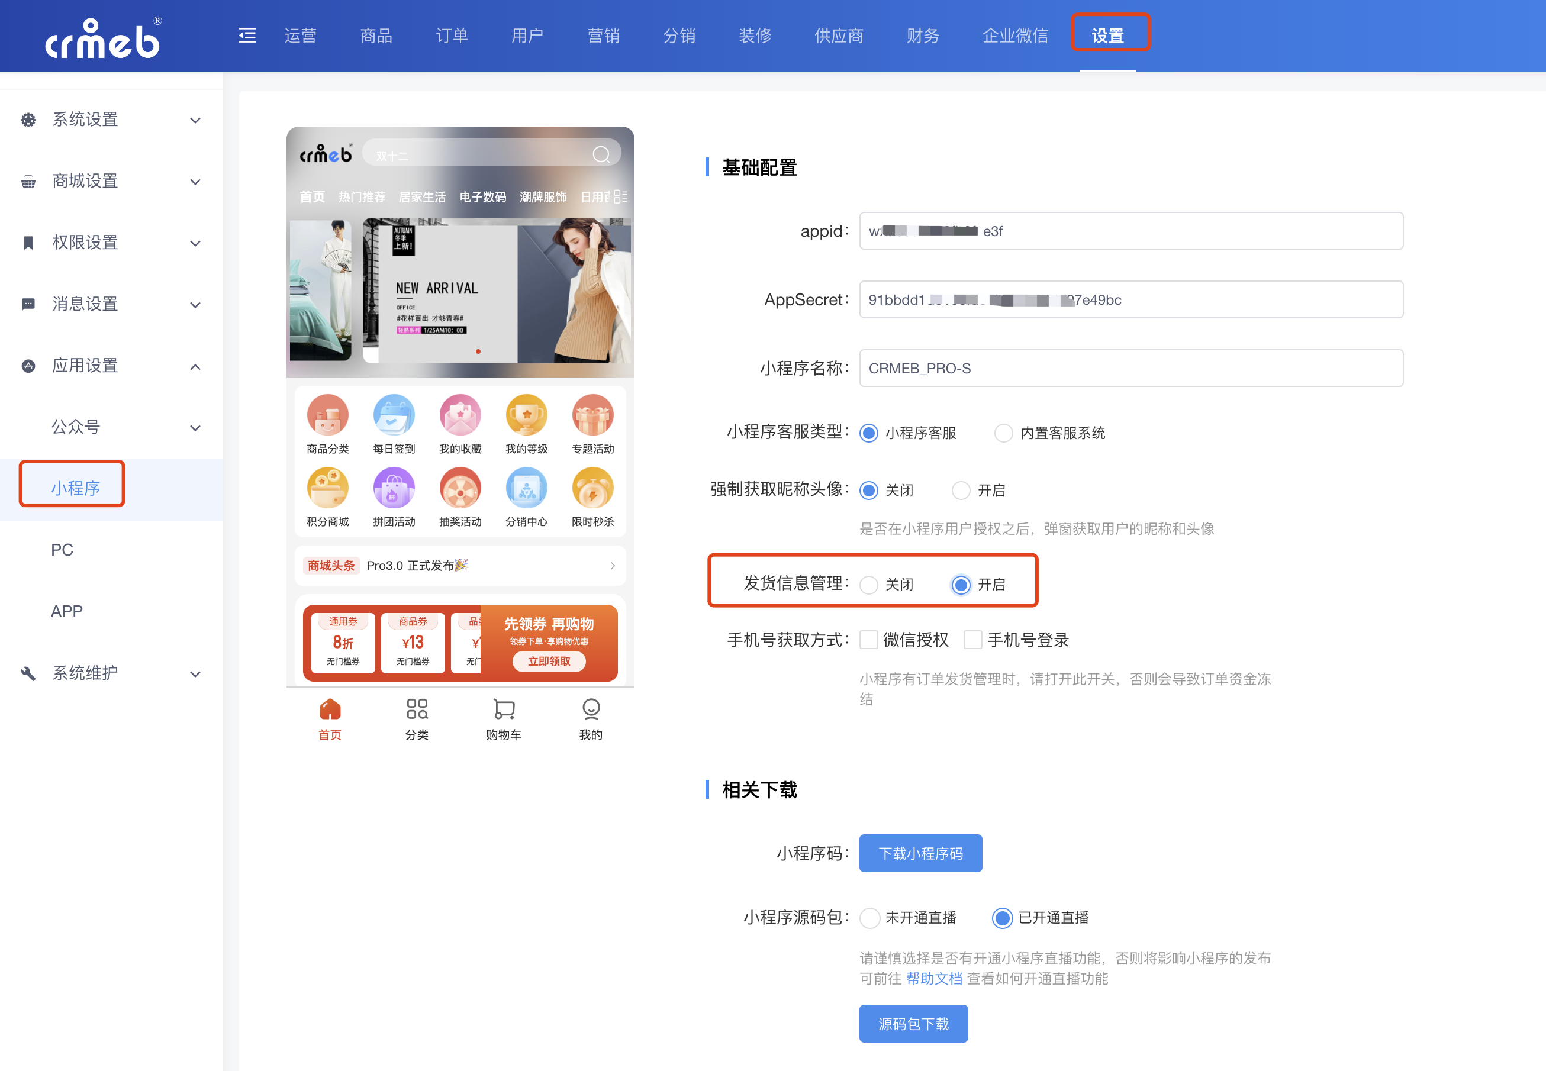
Task: Click the 购物车 cart icon in preview
Action: (x=504, y=709)
